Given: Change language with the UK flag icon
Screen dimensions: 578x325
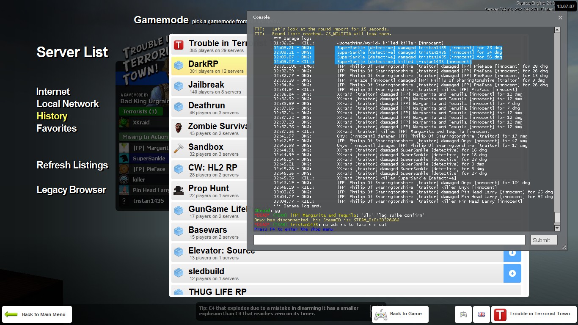Looking at the screenshot, I should [482, 314].
